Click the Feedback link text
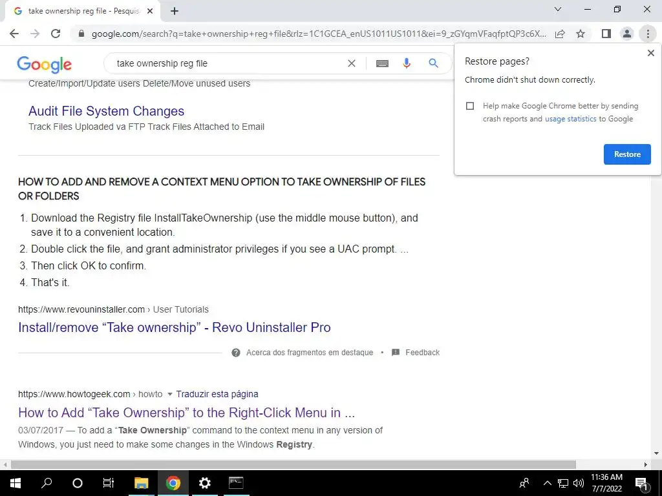Image resolution: width=662 pixels, height=496 pixels. click(423, 353)
